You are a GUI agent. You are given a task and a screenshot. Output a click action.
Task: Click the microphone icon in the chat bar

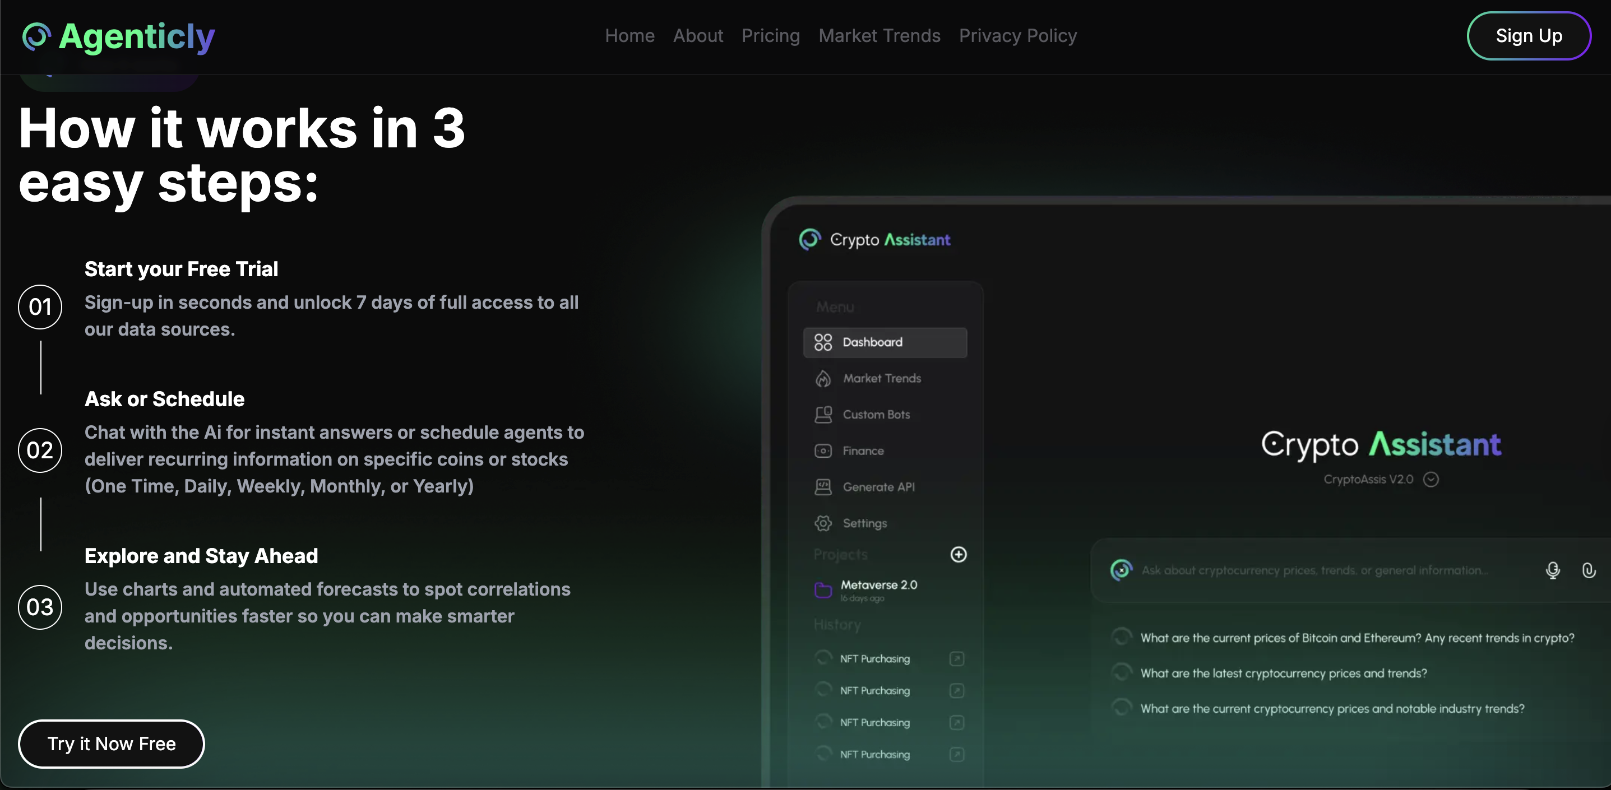pyautogui.click(x=1553, y=570)
